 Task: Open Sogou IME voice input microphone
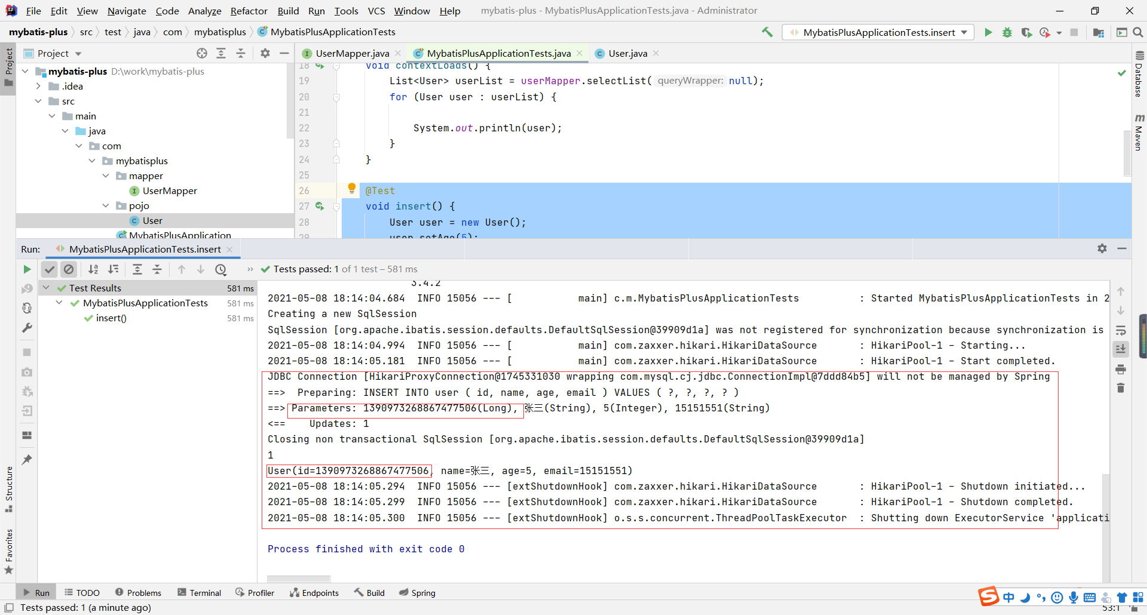pos(1074,597)
